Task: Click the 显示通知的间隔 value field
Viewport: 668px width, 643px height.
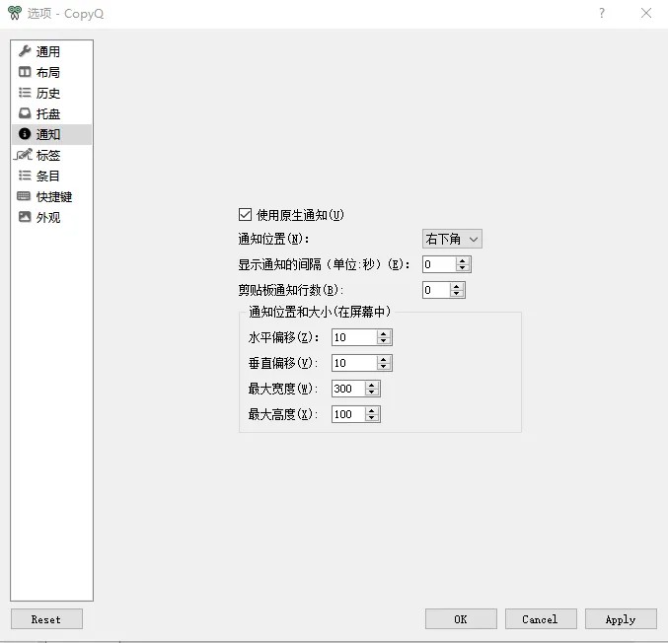Action: tap(439, 264)
